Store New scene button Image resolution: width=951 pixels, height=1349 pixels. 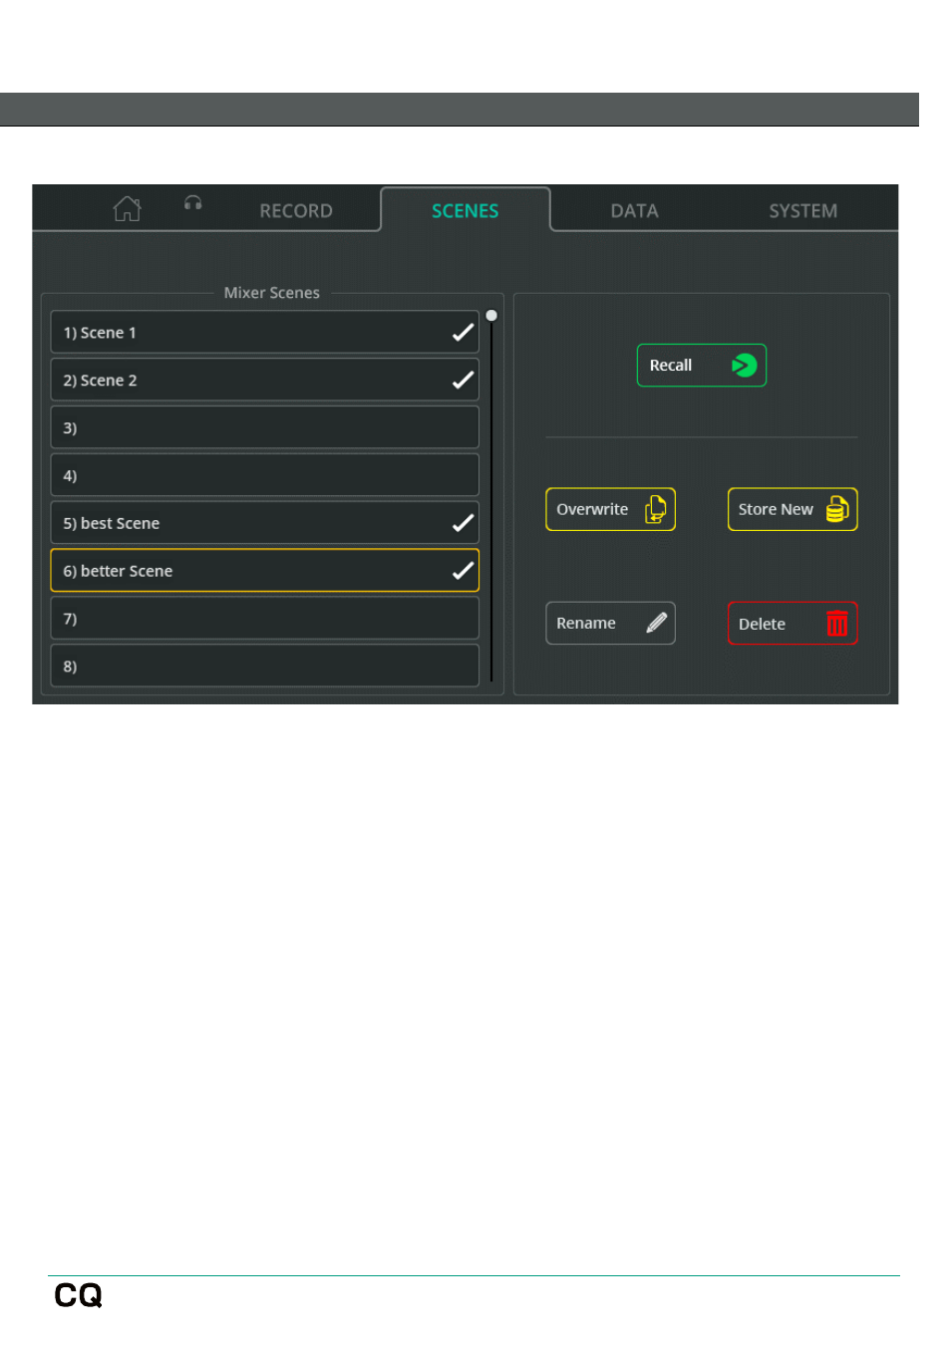tap(792, 509)
